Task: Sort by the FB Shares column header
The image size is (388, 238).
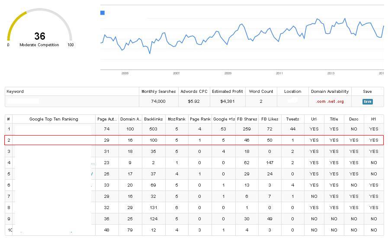Action: tap(247, 119)
